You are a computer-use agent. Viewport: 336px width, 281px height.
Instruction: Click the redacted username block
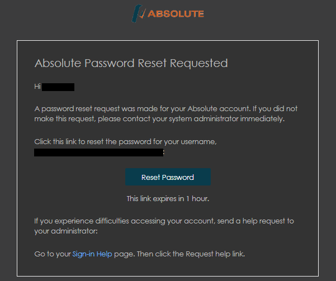[x=98, y=153]
